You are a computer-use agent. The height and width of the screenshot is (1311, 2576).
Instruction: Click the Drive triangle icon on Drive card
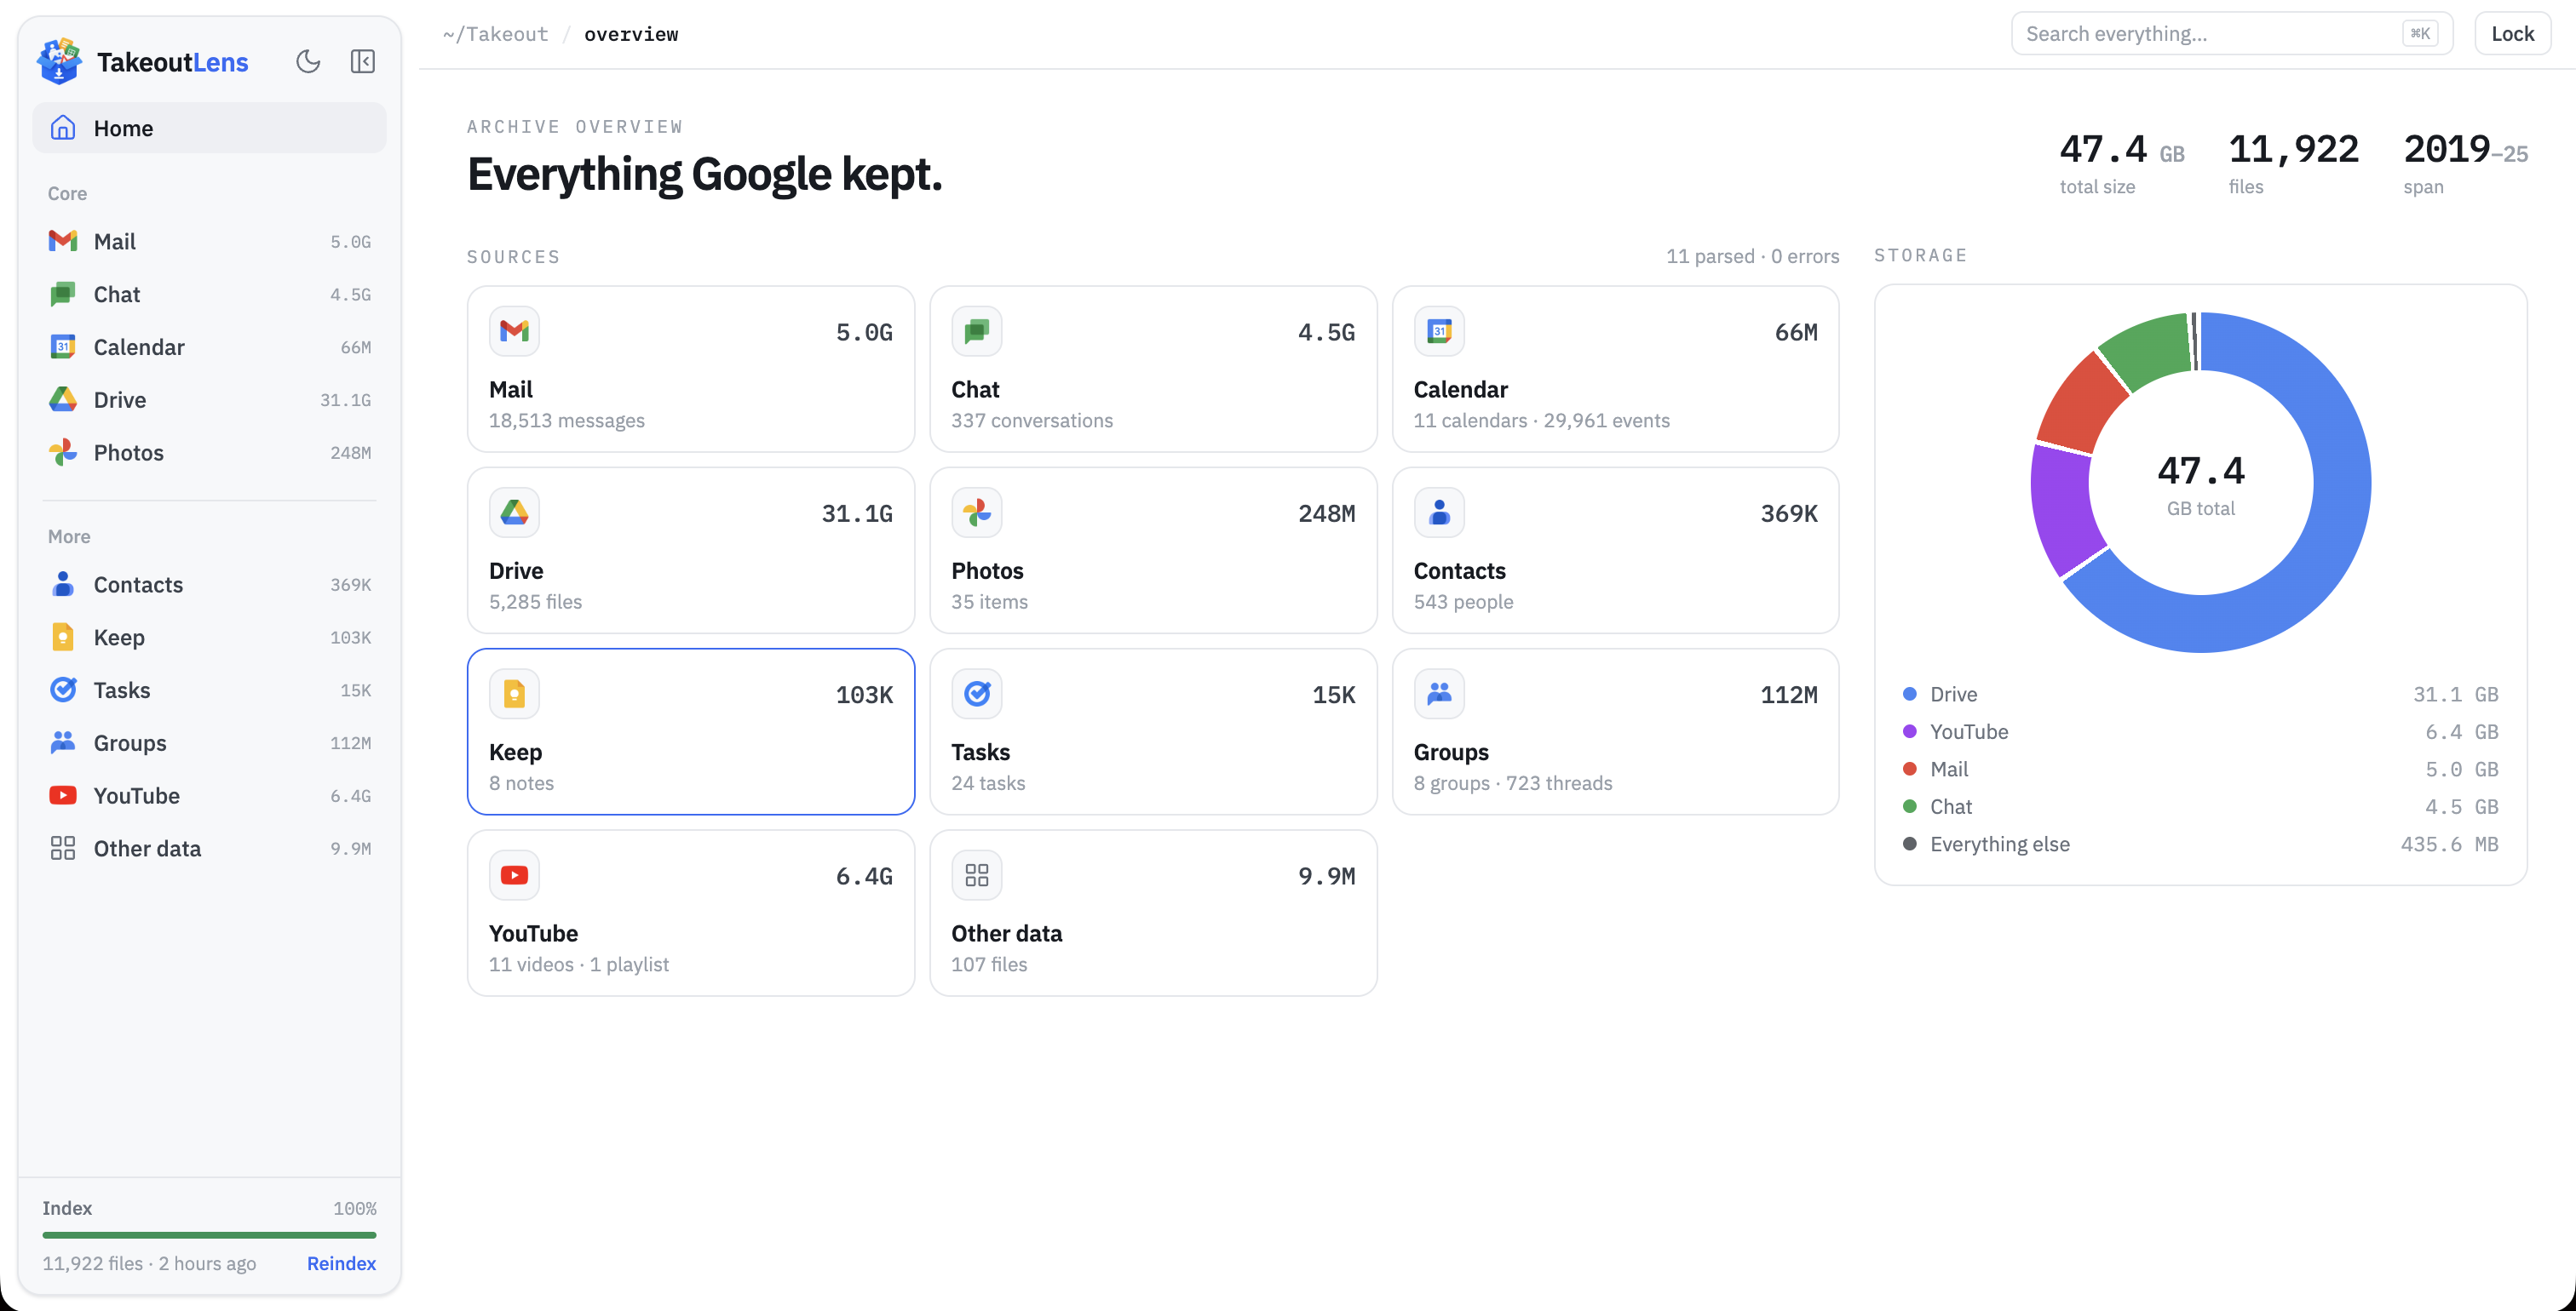tap(514, 512)
